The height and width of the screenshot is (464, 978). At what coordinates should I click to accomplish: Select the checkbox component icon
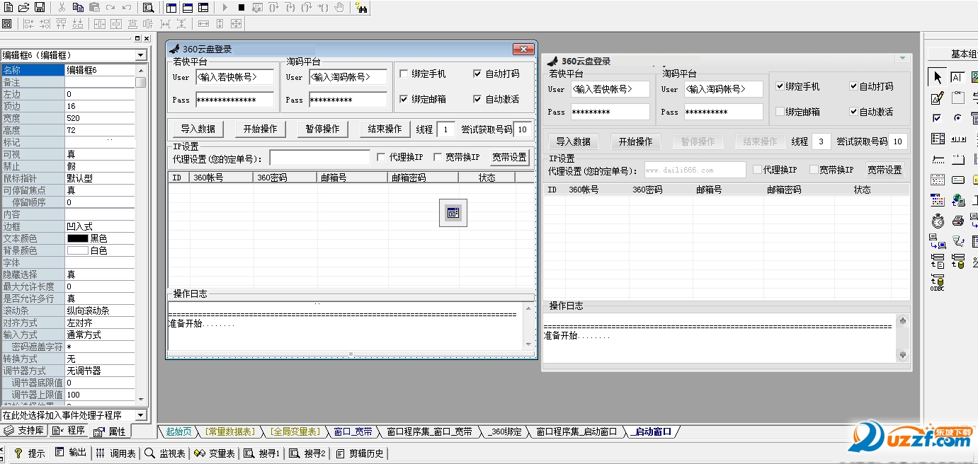(938, 118)
